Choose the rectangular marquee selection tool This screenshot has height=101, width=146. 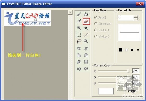[x=79, y=35]
